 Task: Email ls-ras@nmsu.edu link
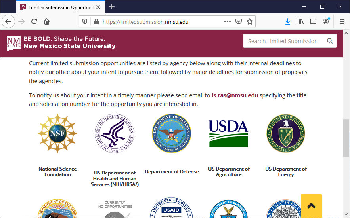[235, 95]
